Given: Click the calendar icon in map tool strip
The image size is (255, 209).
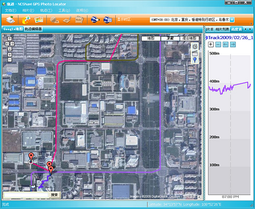Looking at the screenshot, I should pyautogui.click(x=195, y=53).
